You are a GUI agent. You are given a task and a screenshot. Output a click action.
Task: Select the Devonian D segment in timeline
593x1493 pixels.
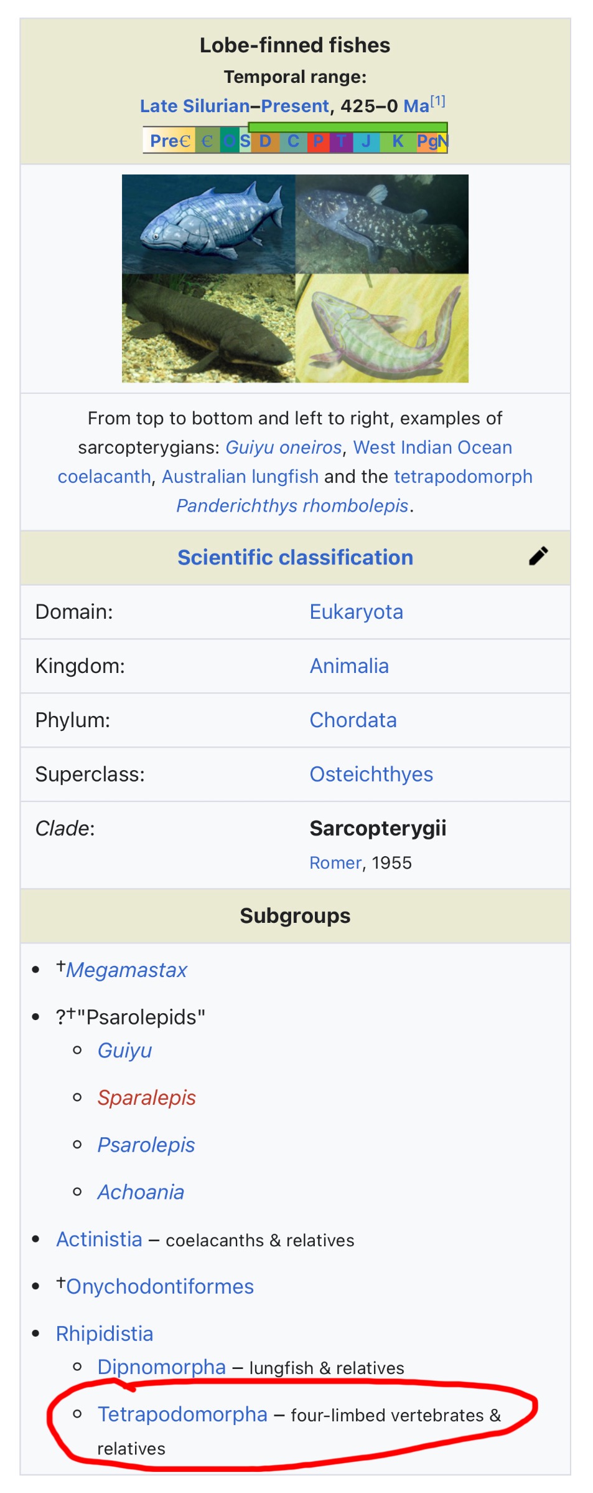click(265, 141)
